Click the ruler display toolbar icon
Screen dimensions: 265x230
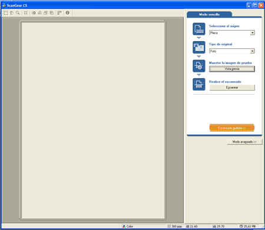point(59,13)
